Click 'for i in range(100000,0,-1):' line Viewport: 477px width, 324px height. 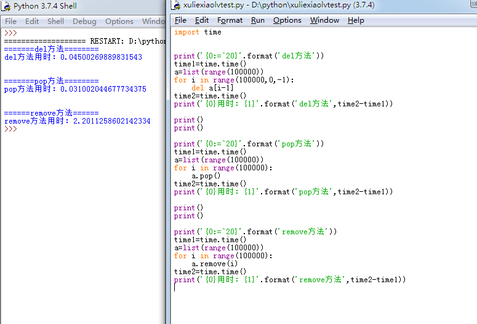pos(234,80)
